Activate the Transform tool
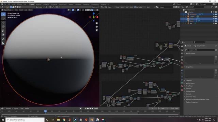 [x=3, y=35]
